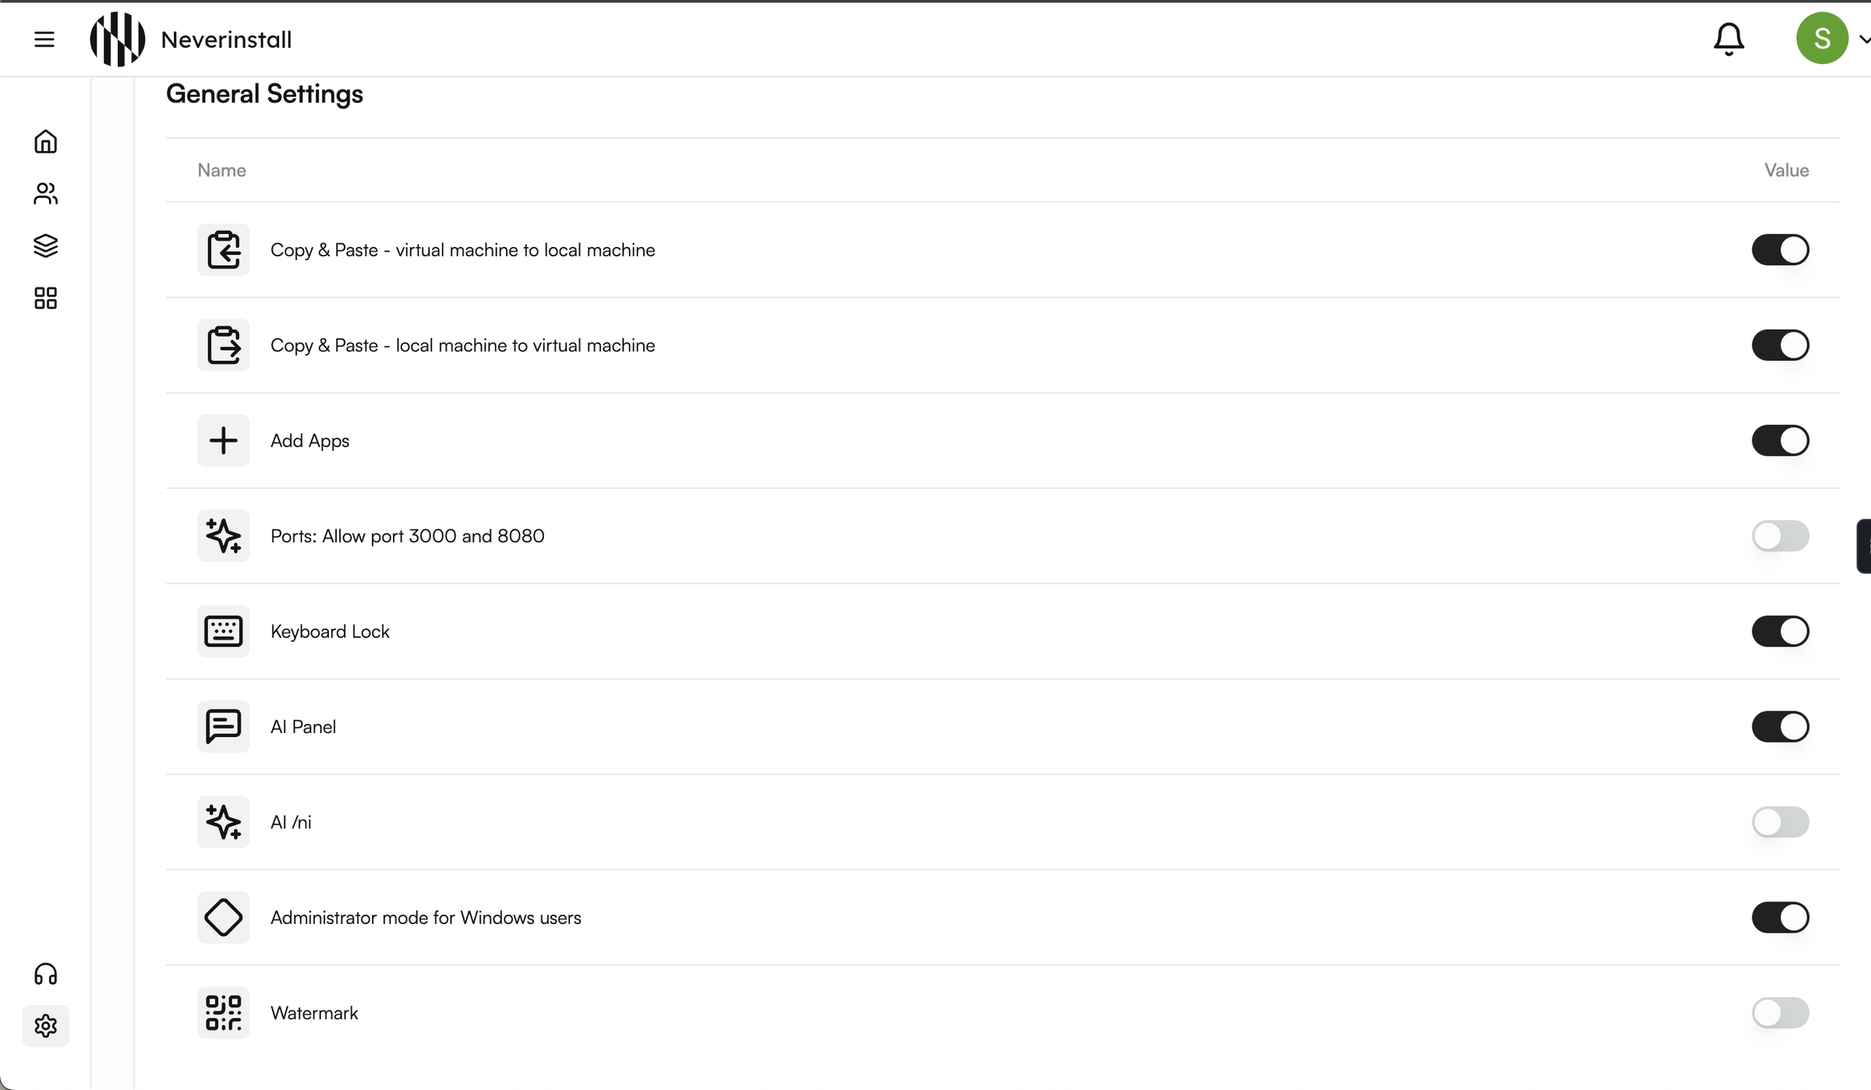Enable the AI /ni switch
This screenshot has width=1871, height=1090.
click(x=1780, y=822)
